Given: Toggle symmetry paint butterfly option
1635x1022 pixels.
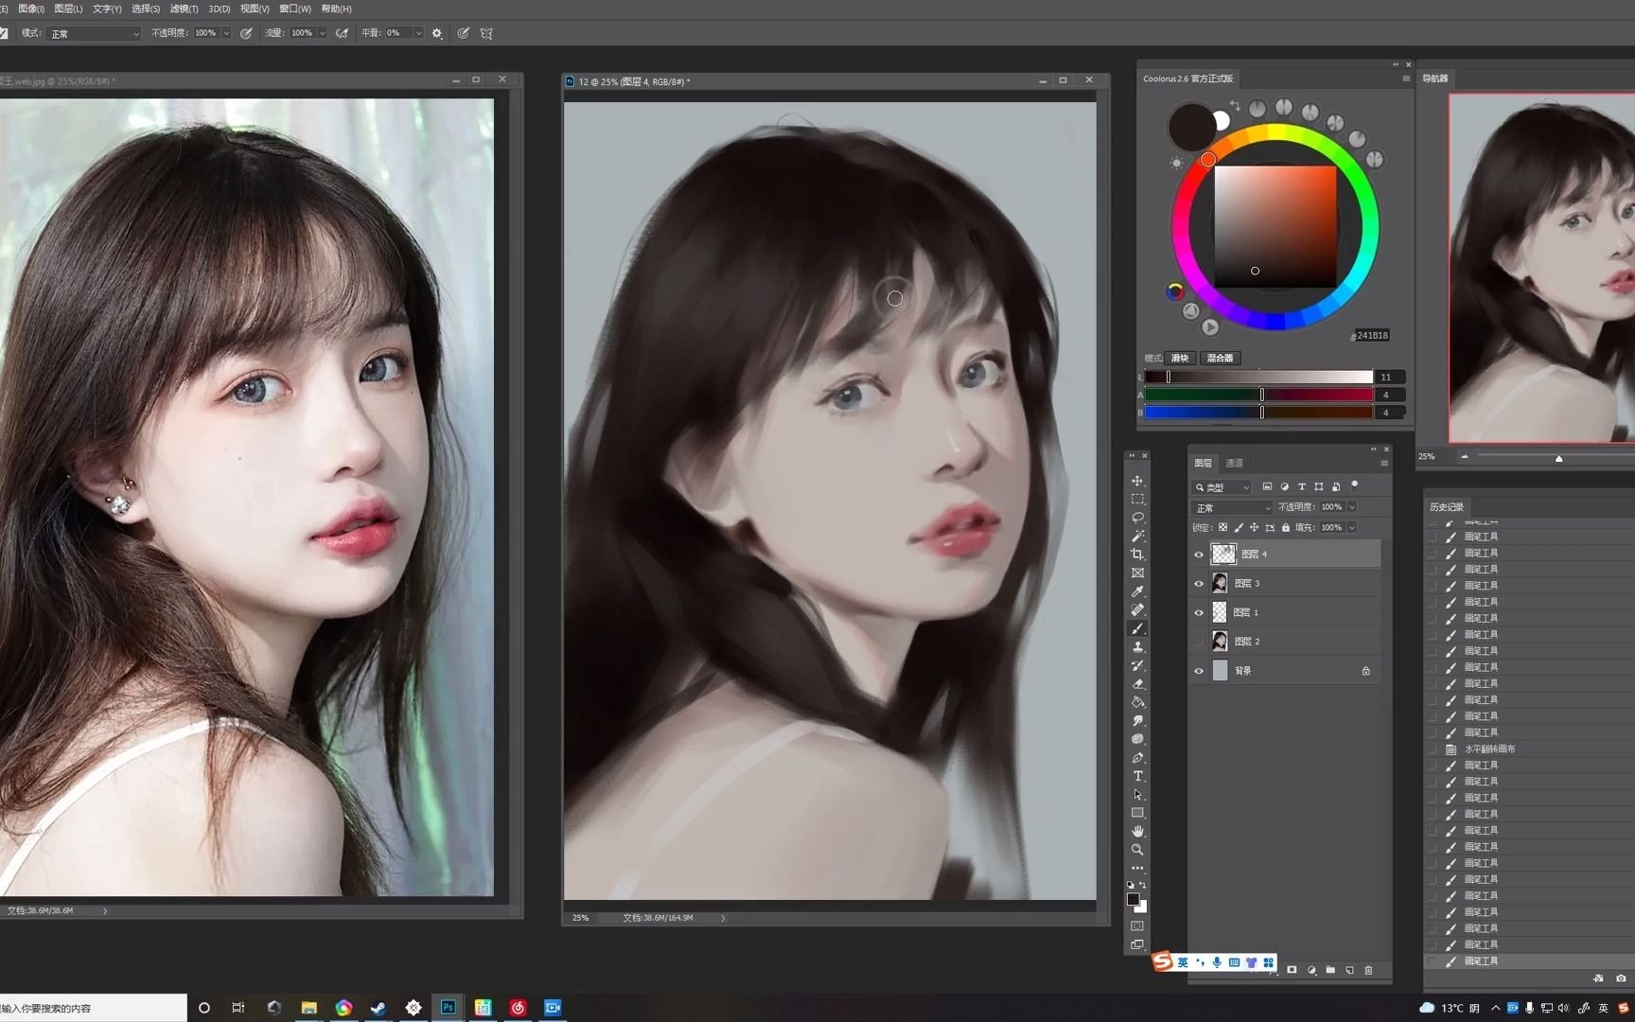Looking at the screenshot, I should point(486,33).
